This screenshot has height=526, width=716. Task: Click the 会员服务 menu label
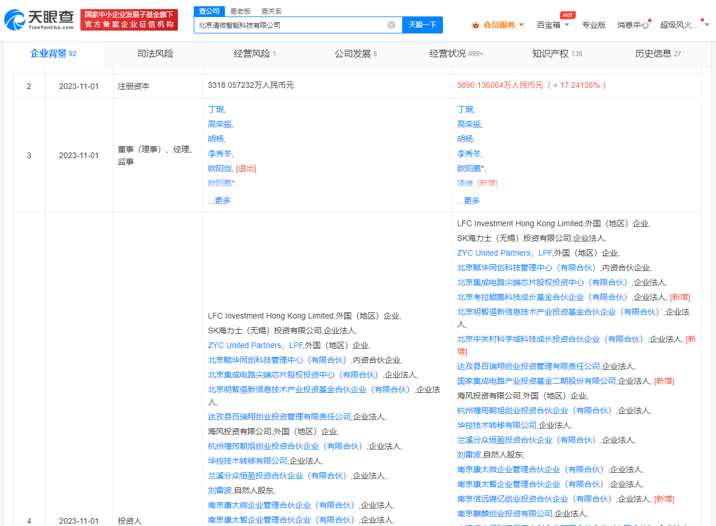click(x=500, y=25)
